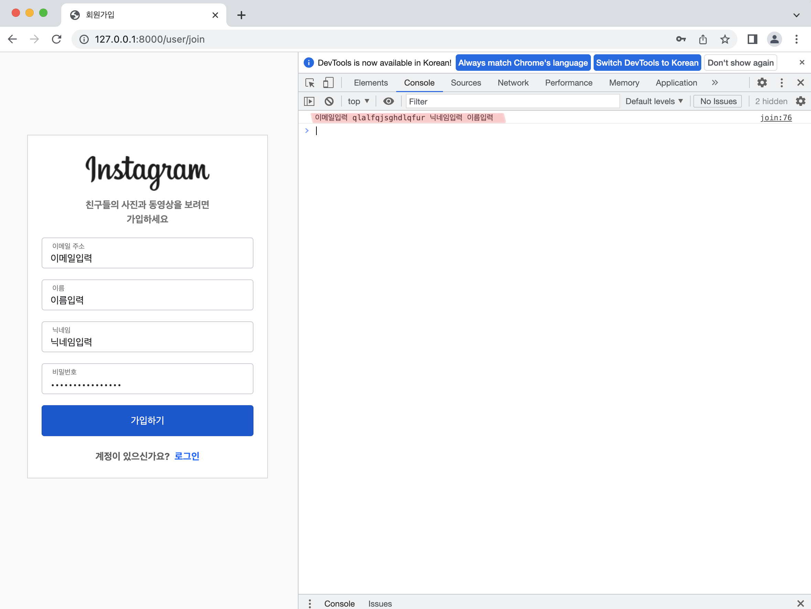
Task: Expand more DevTools tabs chevron
Action: pyautogui.click(x=715, y=83)
